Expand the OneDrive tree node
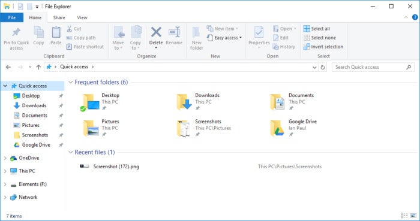 click(x=5, y=158)
